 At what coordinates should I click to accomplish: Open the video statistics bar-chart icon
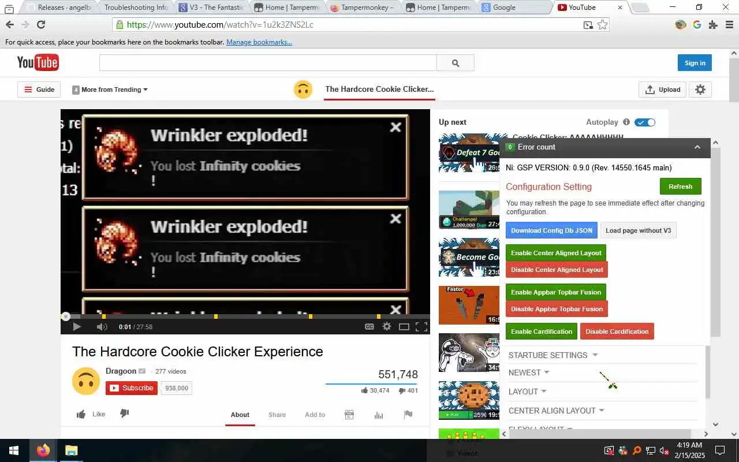(x=379, y=415)
